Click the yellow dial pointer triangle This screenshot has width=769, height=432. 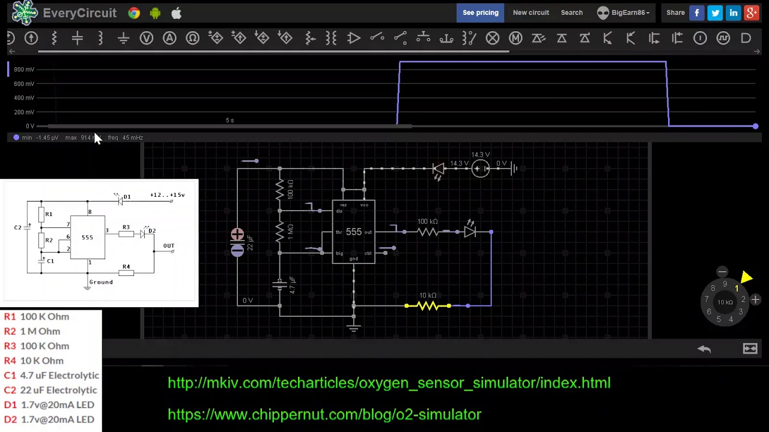click(746, 277)
